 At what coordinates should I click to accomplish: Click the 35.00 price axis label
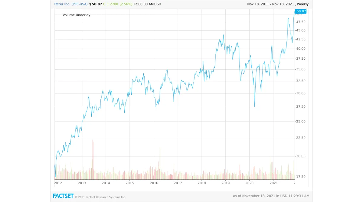point(301,69)
